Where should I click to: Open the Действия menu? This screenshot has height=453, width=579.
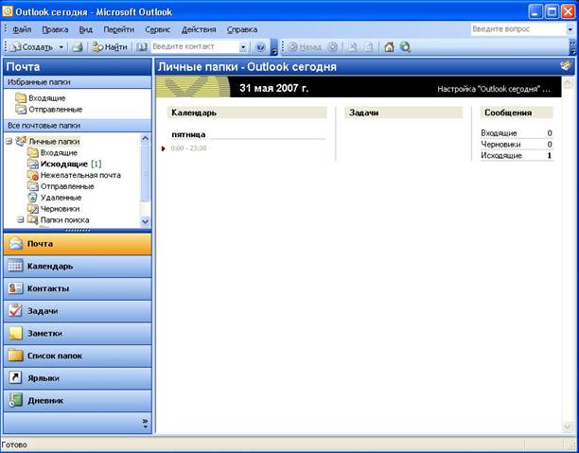point(199,29)
